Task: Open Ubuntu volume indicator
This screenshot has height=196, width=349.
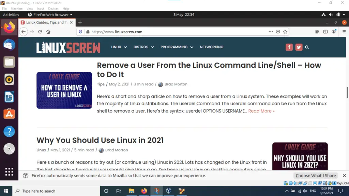Action: [331, 15]
